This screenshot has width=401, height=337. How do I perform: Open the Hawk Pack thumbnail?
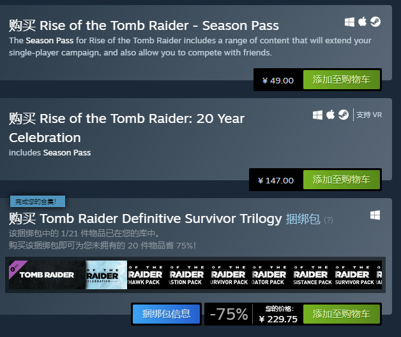click(146, 275)
